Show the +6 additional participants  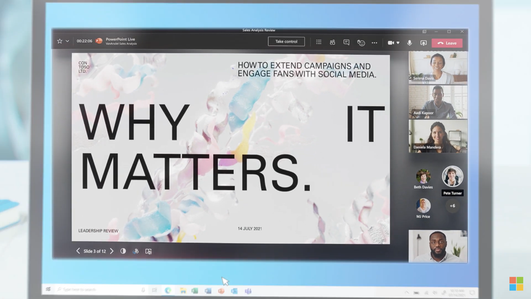coord(453,206)
